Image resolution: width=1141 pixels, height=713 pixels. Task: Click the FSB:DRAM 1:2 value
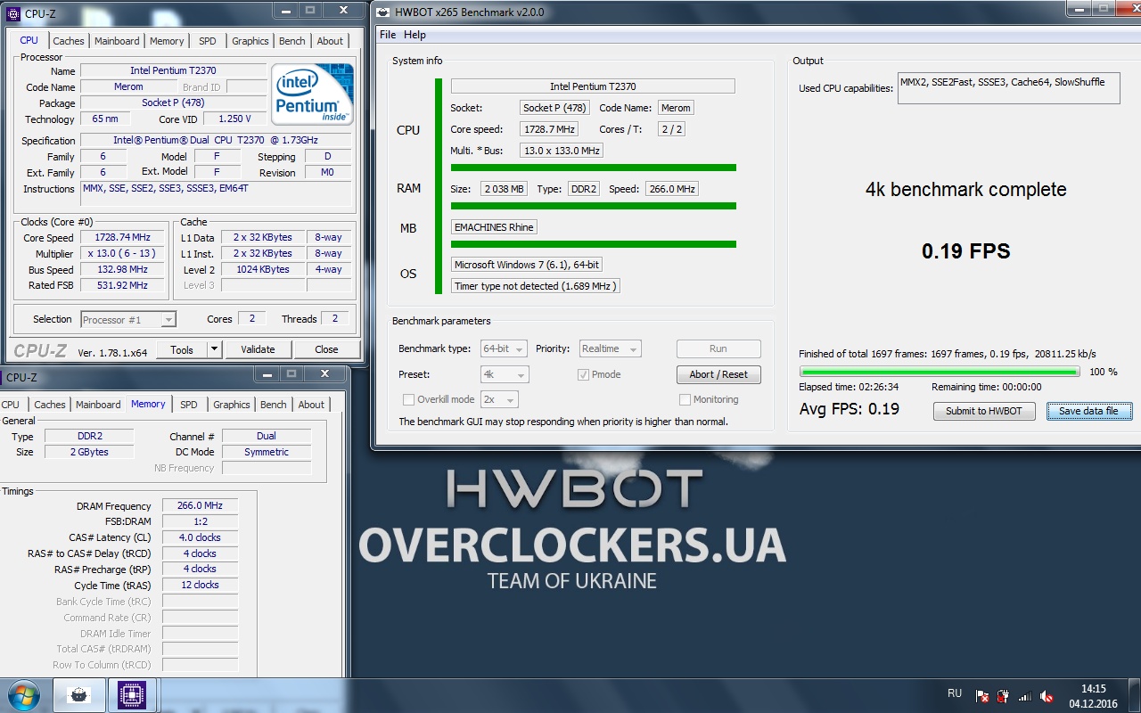(x=200, y=521)
